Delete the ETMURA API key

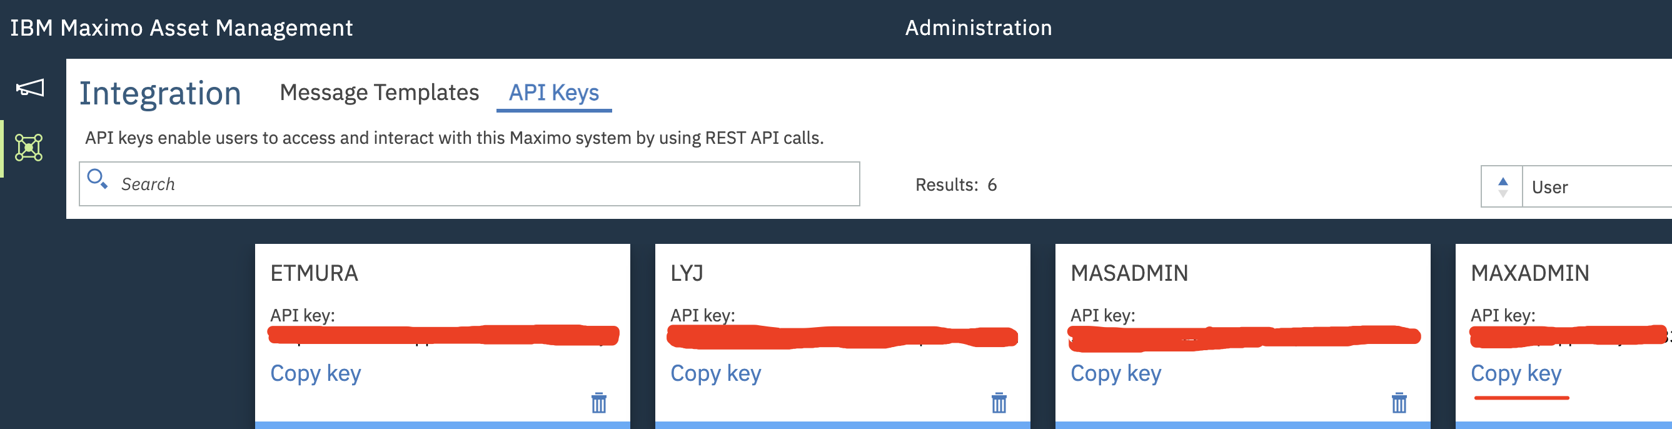point(598,403)
